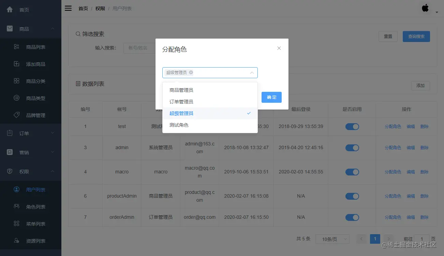Click 分配角色 link for macro row

click(393, 172)
